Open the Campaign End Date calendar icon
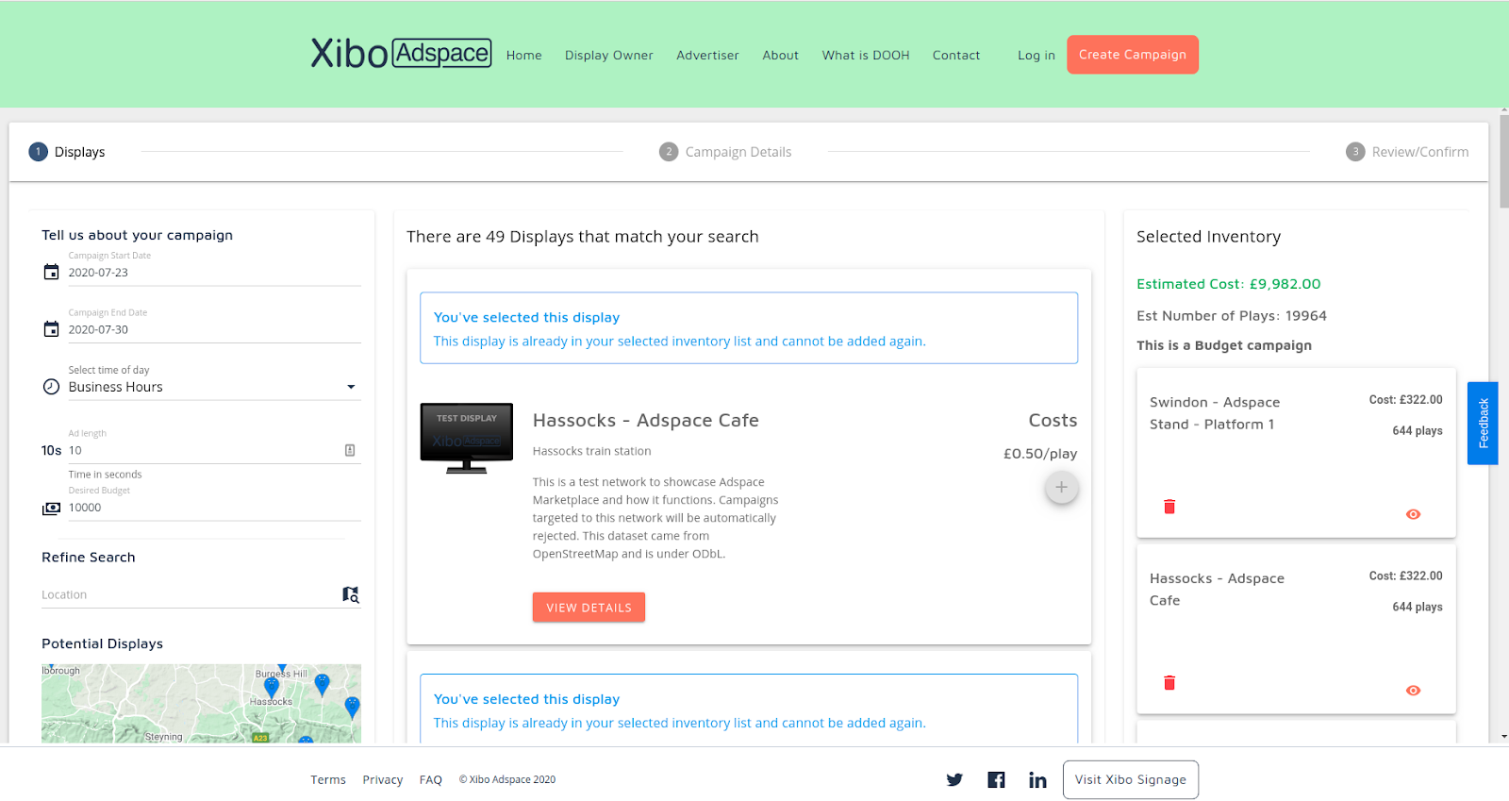The height and width of the screenshot is (801, 1509). click(52, 329)
